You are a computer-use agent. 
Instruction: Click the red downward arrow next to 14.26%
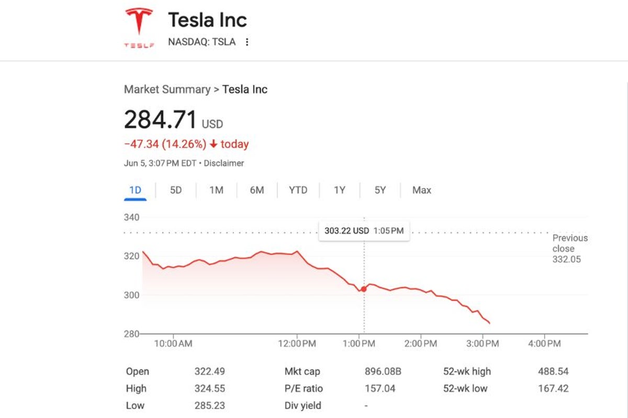[214, 144]
